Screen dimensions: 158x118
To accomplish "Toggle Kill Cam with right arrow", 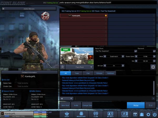I will [123, 66].
